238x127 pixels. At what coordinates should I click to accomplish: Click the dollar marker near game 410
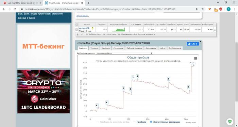coord(169,79)
